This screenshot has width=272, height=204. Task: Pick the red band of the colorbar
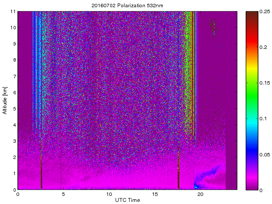click(253, 47)
